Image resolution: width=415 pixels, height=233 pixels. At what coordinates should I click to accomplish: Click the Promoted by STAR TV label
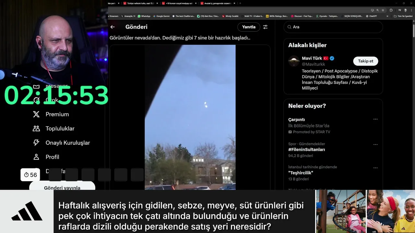(x=309, y=132)
